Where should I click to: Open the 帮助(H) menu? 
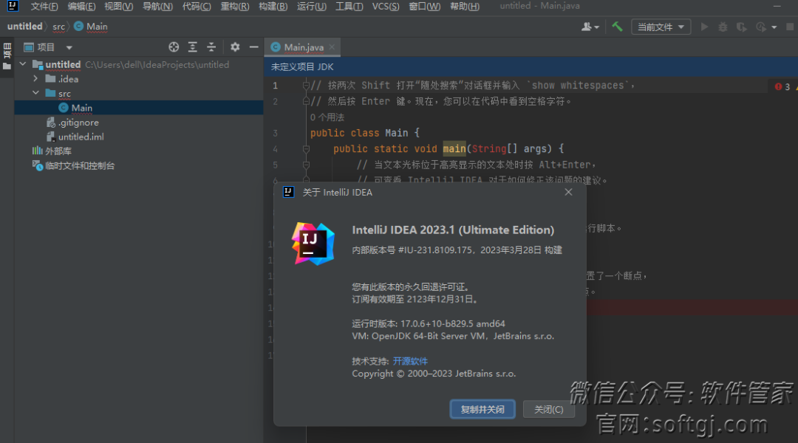click(465, 7)
